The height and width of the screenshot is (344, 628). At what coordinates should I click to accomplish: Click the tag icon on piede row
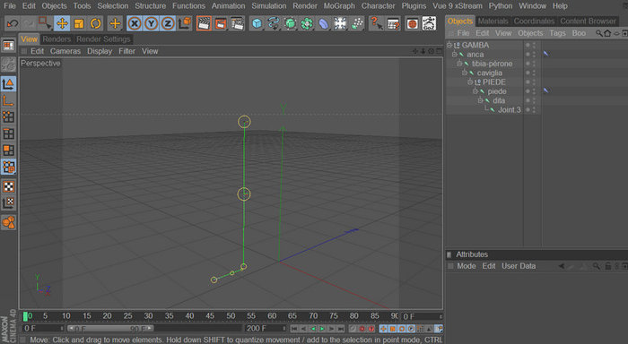click(546, 90)
